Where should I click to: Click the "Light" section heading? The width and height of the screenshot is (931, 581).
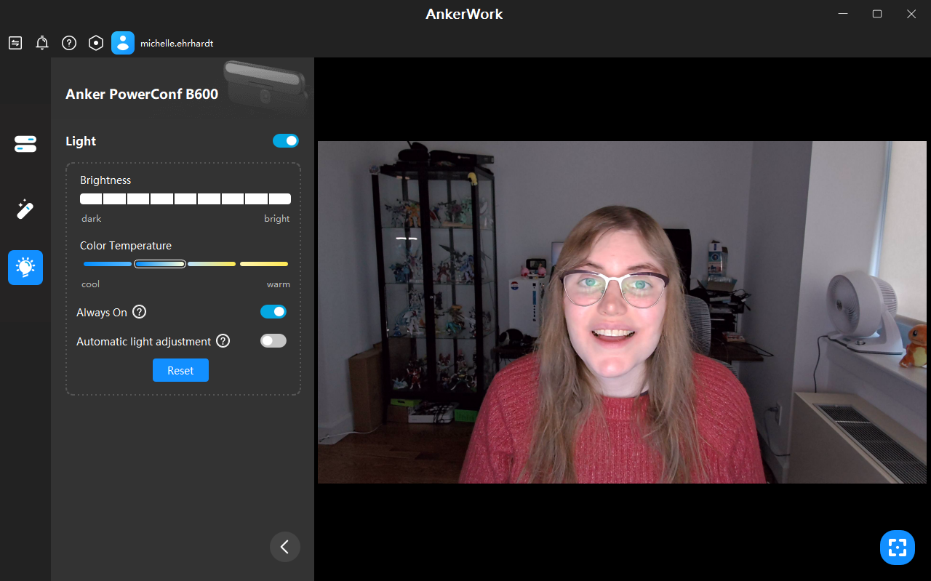(x=81, y=141)
